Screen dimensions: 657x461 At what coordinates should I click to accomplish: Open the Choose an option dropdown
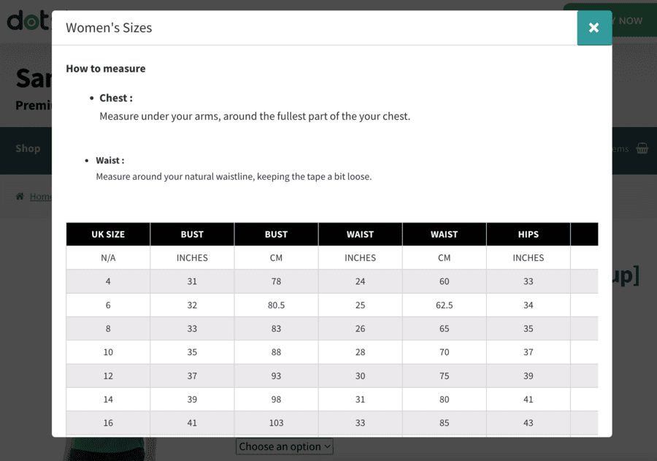tap(285, 446)
